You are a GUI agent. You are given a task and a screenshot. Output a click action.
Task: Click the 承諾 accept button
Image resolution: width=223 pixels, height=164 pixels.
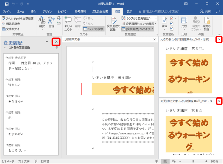[x=164, y=23]
